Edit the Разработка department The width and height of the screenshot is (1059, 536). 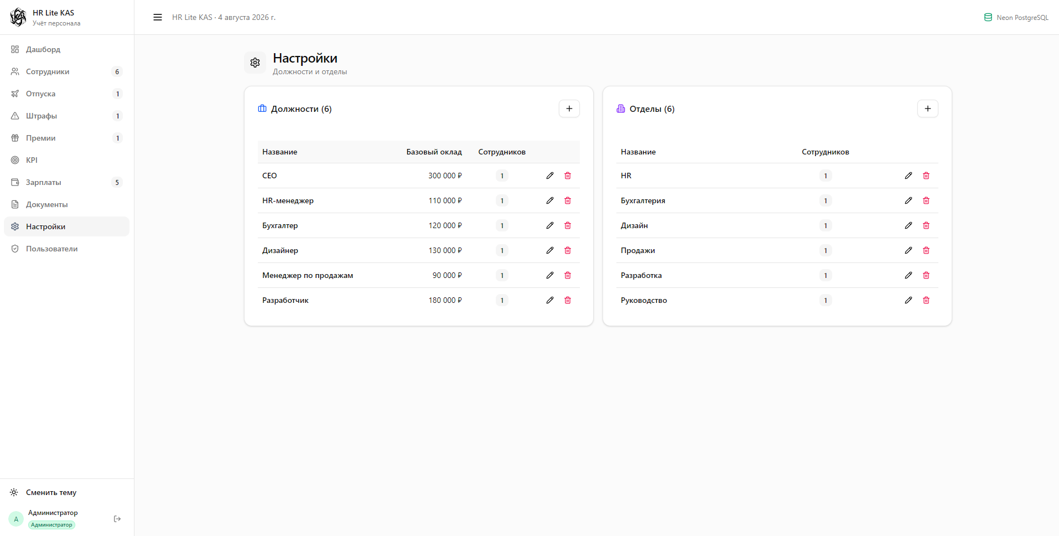(909, 275)
